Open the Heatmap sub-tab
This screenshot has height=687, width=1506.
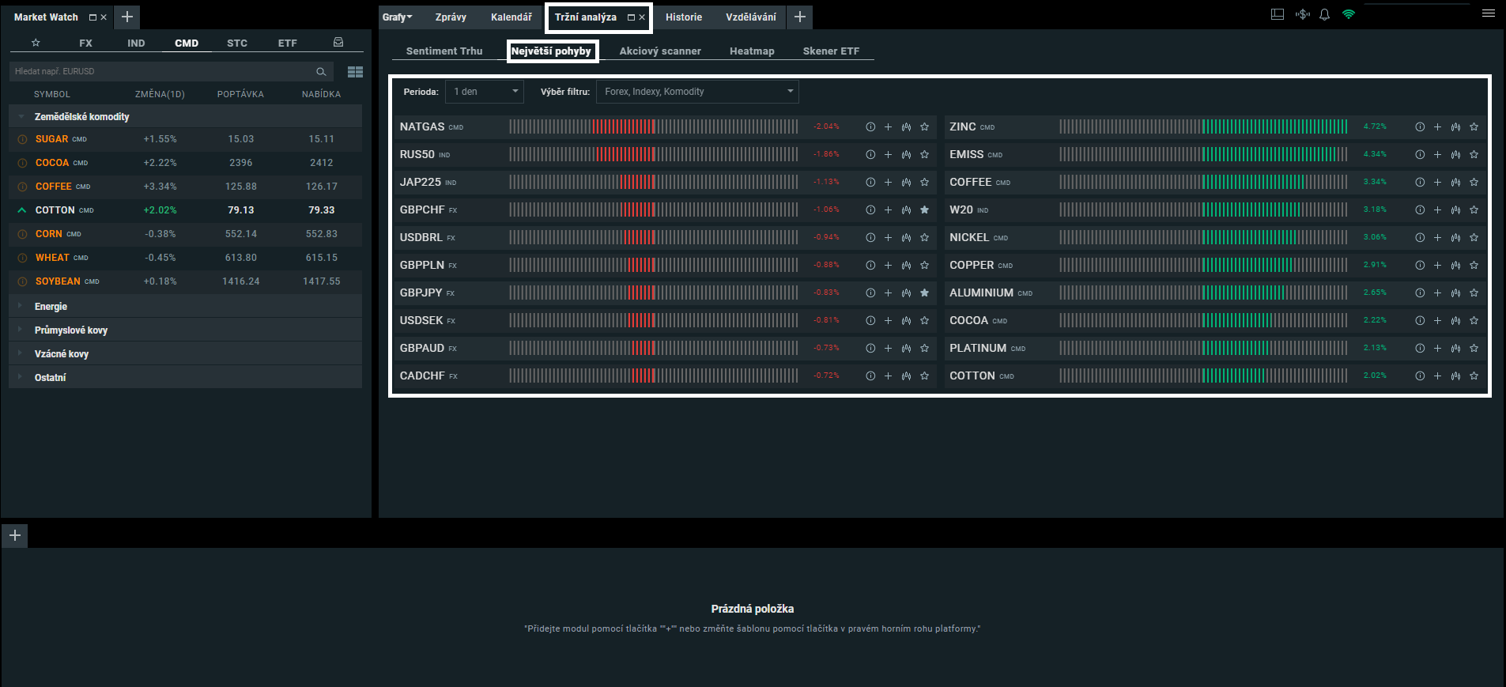752,51
